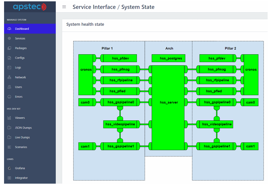Open JSON Dumps in the dev kit

(x=23, y=128)
